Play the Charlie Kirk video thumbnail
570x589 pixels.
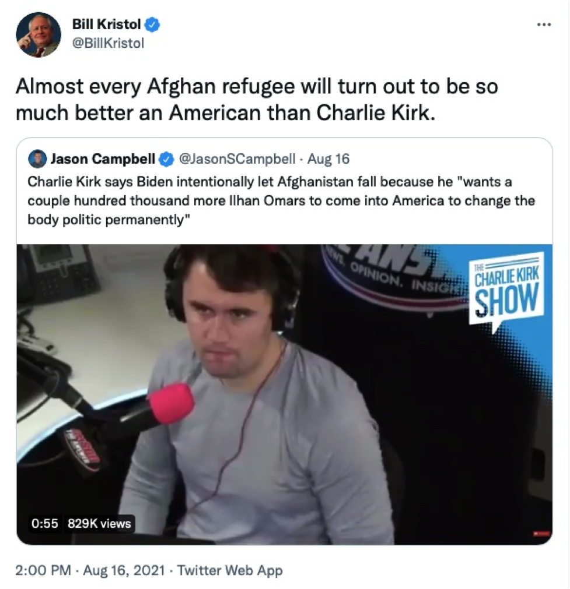point(285,394)
